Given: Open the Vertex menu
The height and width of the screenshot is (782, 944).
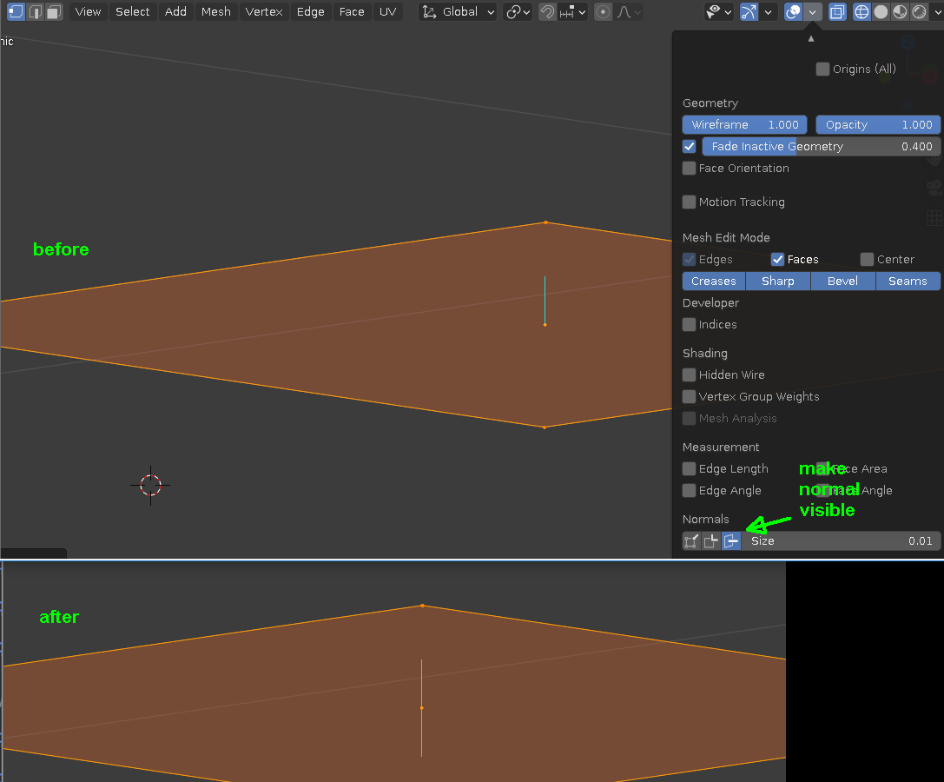Looking at the screenshot, I should click(264, 11).
